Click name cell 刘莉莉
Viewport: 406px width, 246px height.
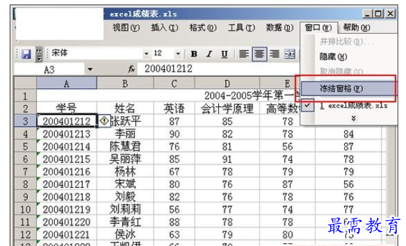pyautogui.click(x=125, y=209)
